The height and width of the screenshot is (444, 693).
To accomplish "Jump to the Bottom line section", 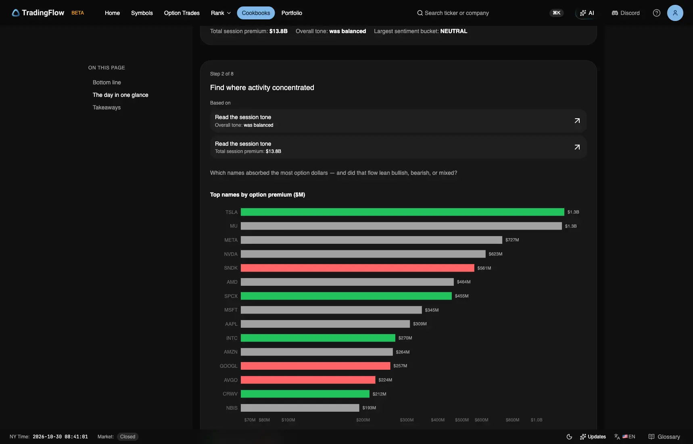I will click(x=107, y=82).
